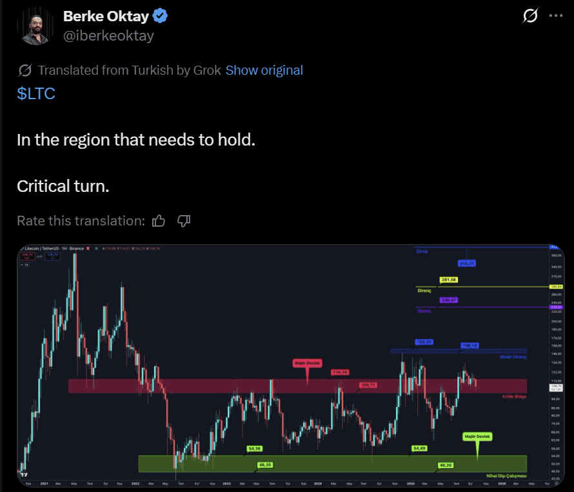Click the green Majör Destek chart label
574x492 pixels.
coord(477,437)
